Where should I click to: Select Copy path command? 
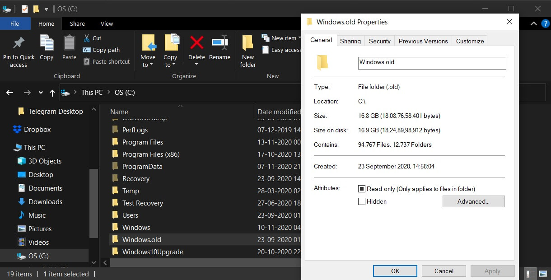point(101,50)
